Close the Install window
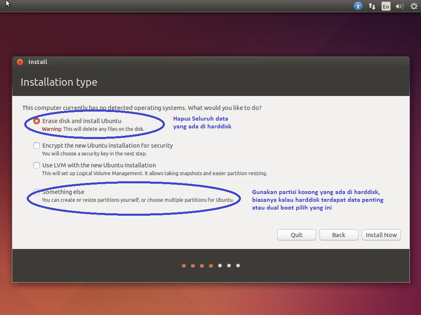Screen dimensions: 421x315 (x=20, y=62)
